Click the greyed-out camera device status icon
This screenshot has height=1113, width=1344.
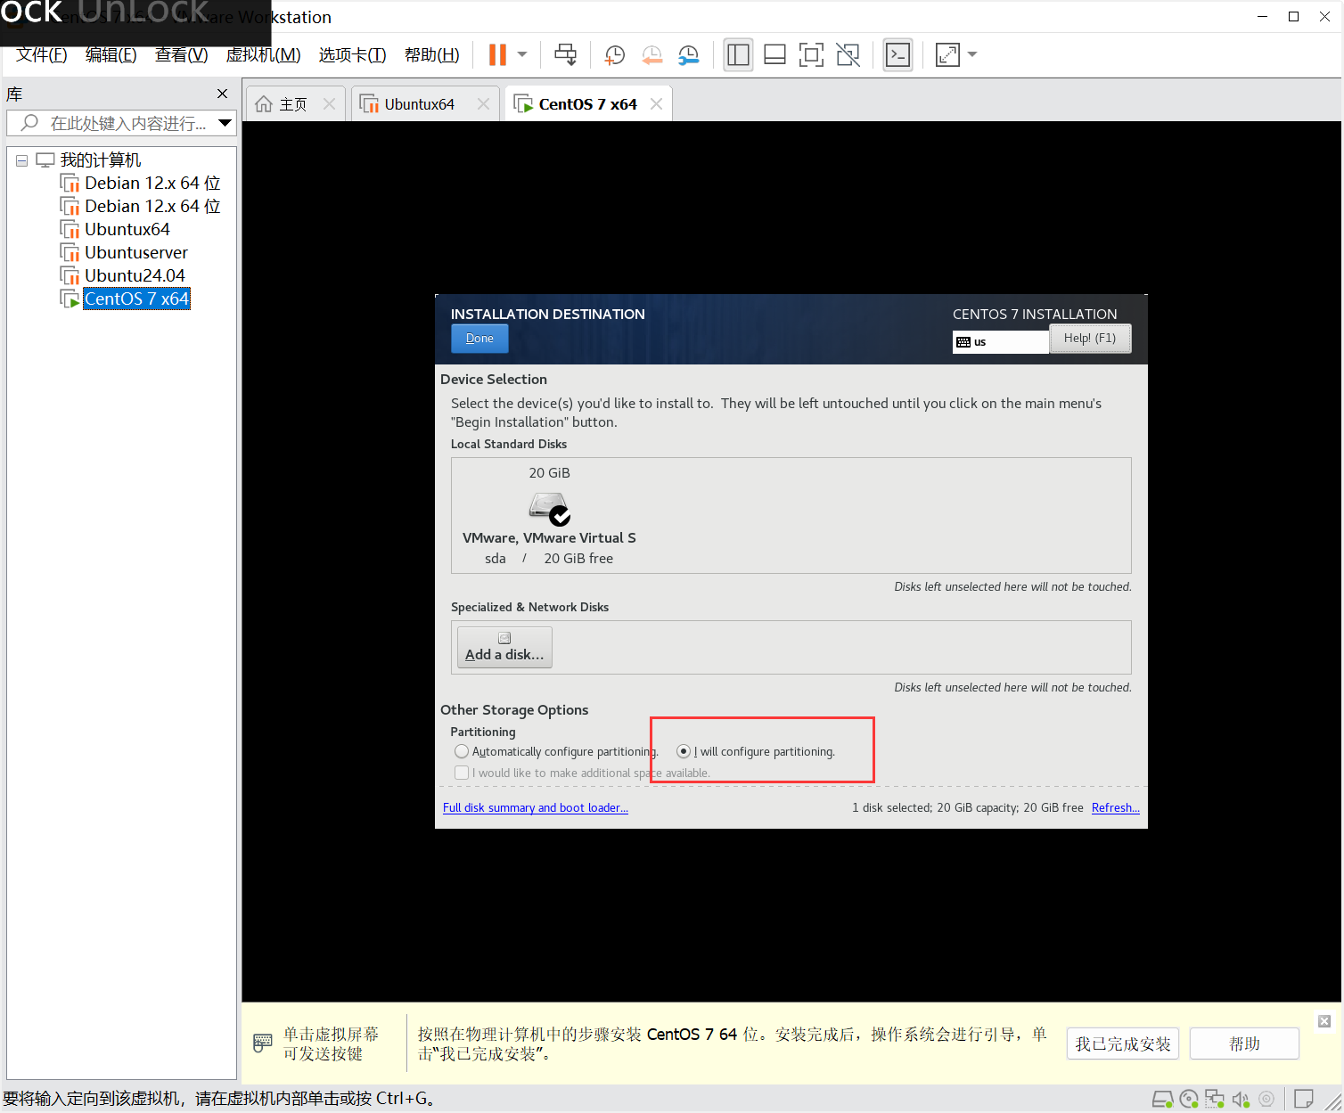click(x=1266, y=1099)
